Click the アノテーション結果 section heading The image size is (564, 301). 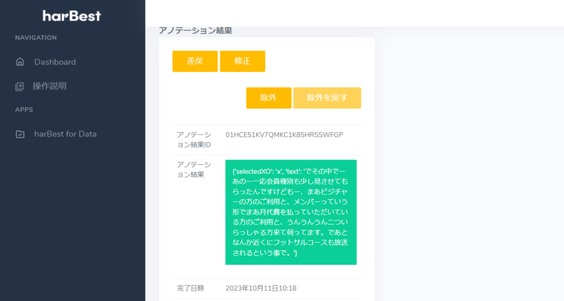195,31
